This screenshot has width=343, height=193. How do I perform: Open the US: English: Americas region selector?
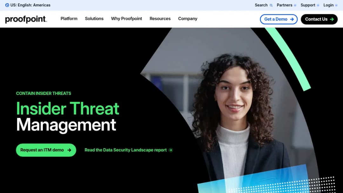[28, 5]
